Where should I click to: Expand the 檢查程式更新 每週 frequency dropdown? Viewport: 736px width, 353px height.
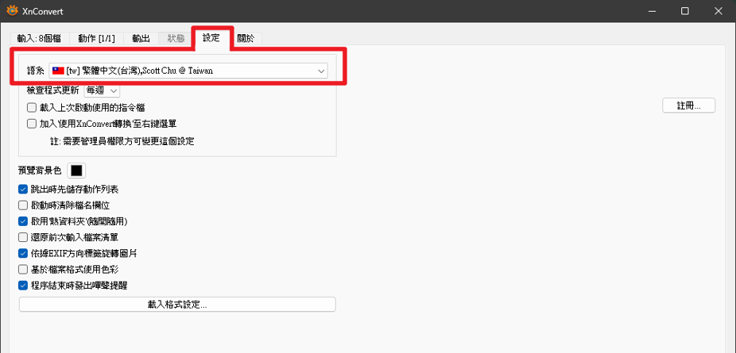click(102, 90)
